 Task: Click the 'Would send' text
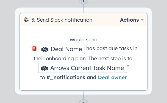pos(83,40)
